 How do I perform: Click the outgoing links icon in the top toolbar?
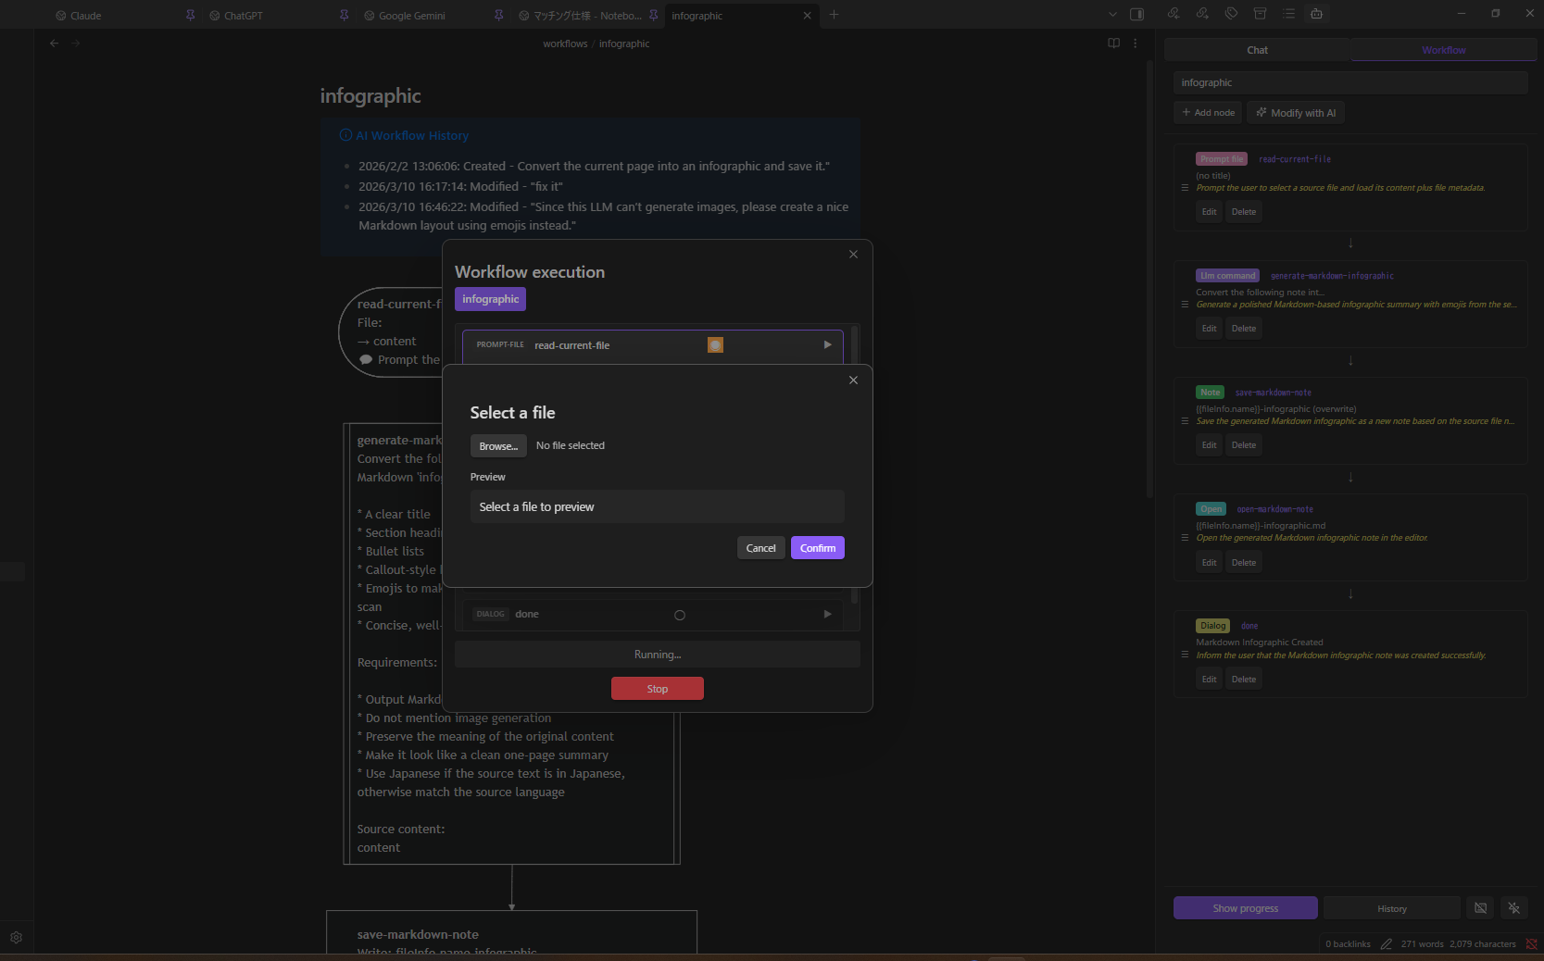tap(1201, 14)
